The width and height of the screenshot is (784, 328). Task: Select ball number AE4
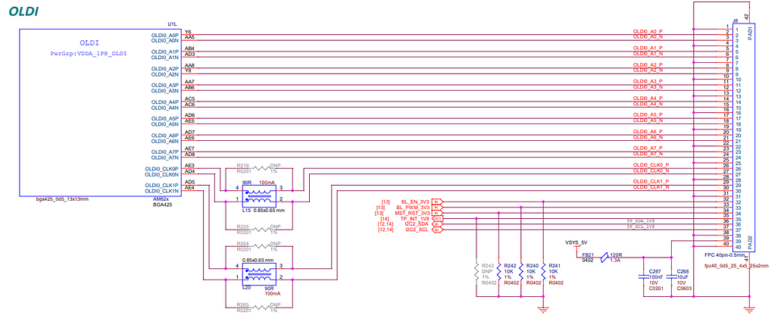click(x=189, y=188)
